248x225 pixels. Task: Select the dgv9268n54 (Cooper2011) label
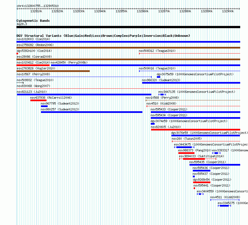212,180
